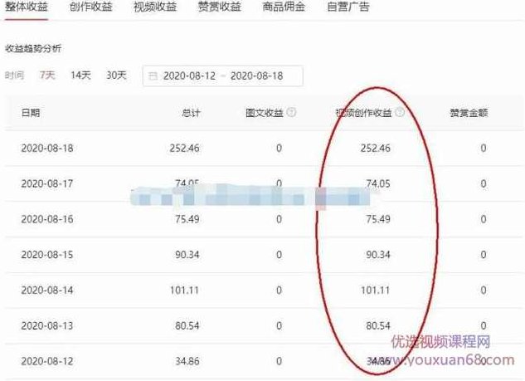Click 101.11 in the 视频创作收益 column
The width and height of the screenshot is (525, 381).
(x=376, y=291)
